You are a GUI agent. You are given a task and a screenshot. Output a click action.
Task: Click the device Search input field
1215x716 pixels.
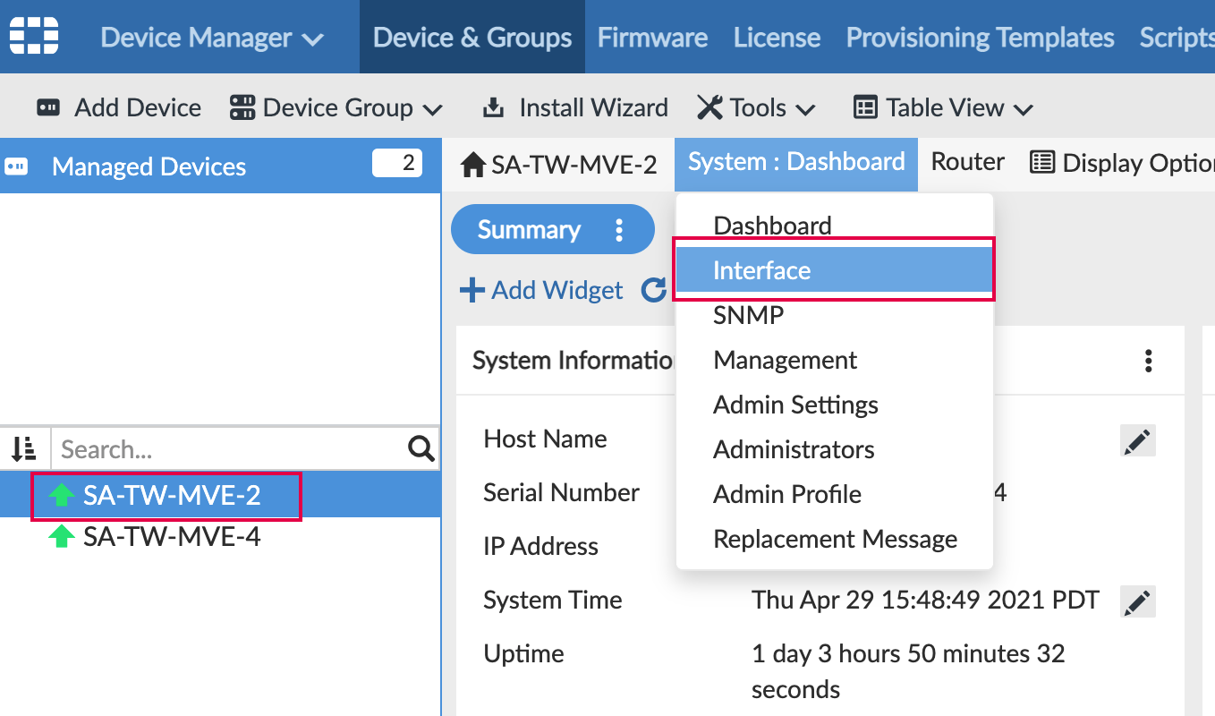[224, 448]
